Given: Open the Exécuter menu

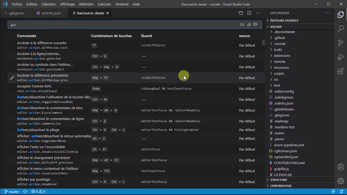Looking at the screenshot, I should 104,4.
